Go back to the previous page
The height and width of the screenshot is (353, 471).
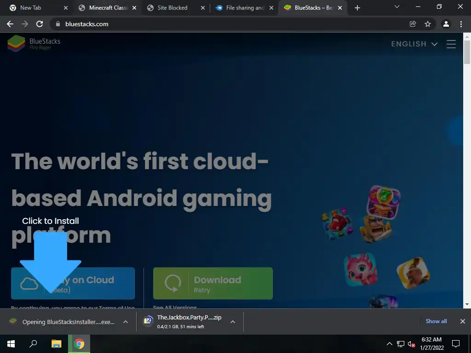(10, 24)
